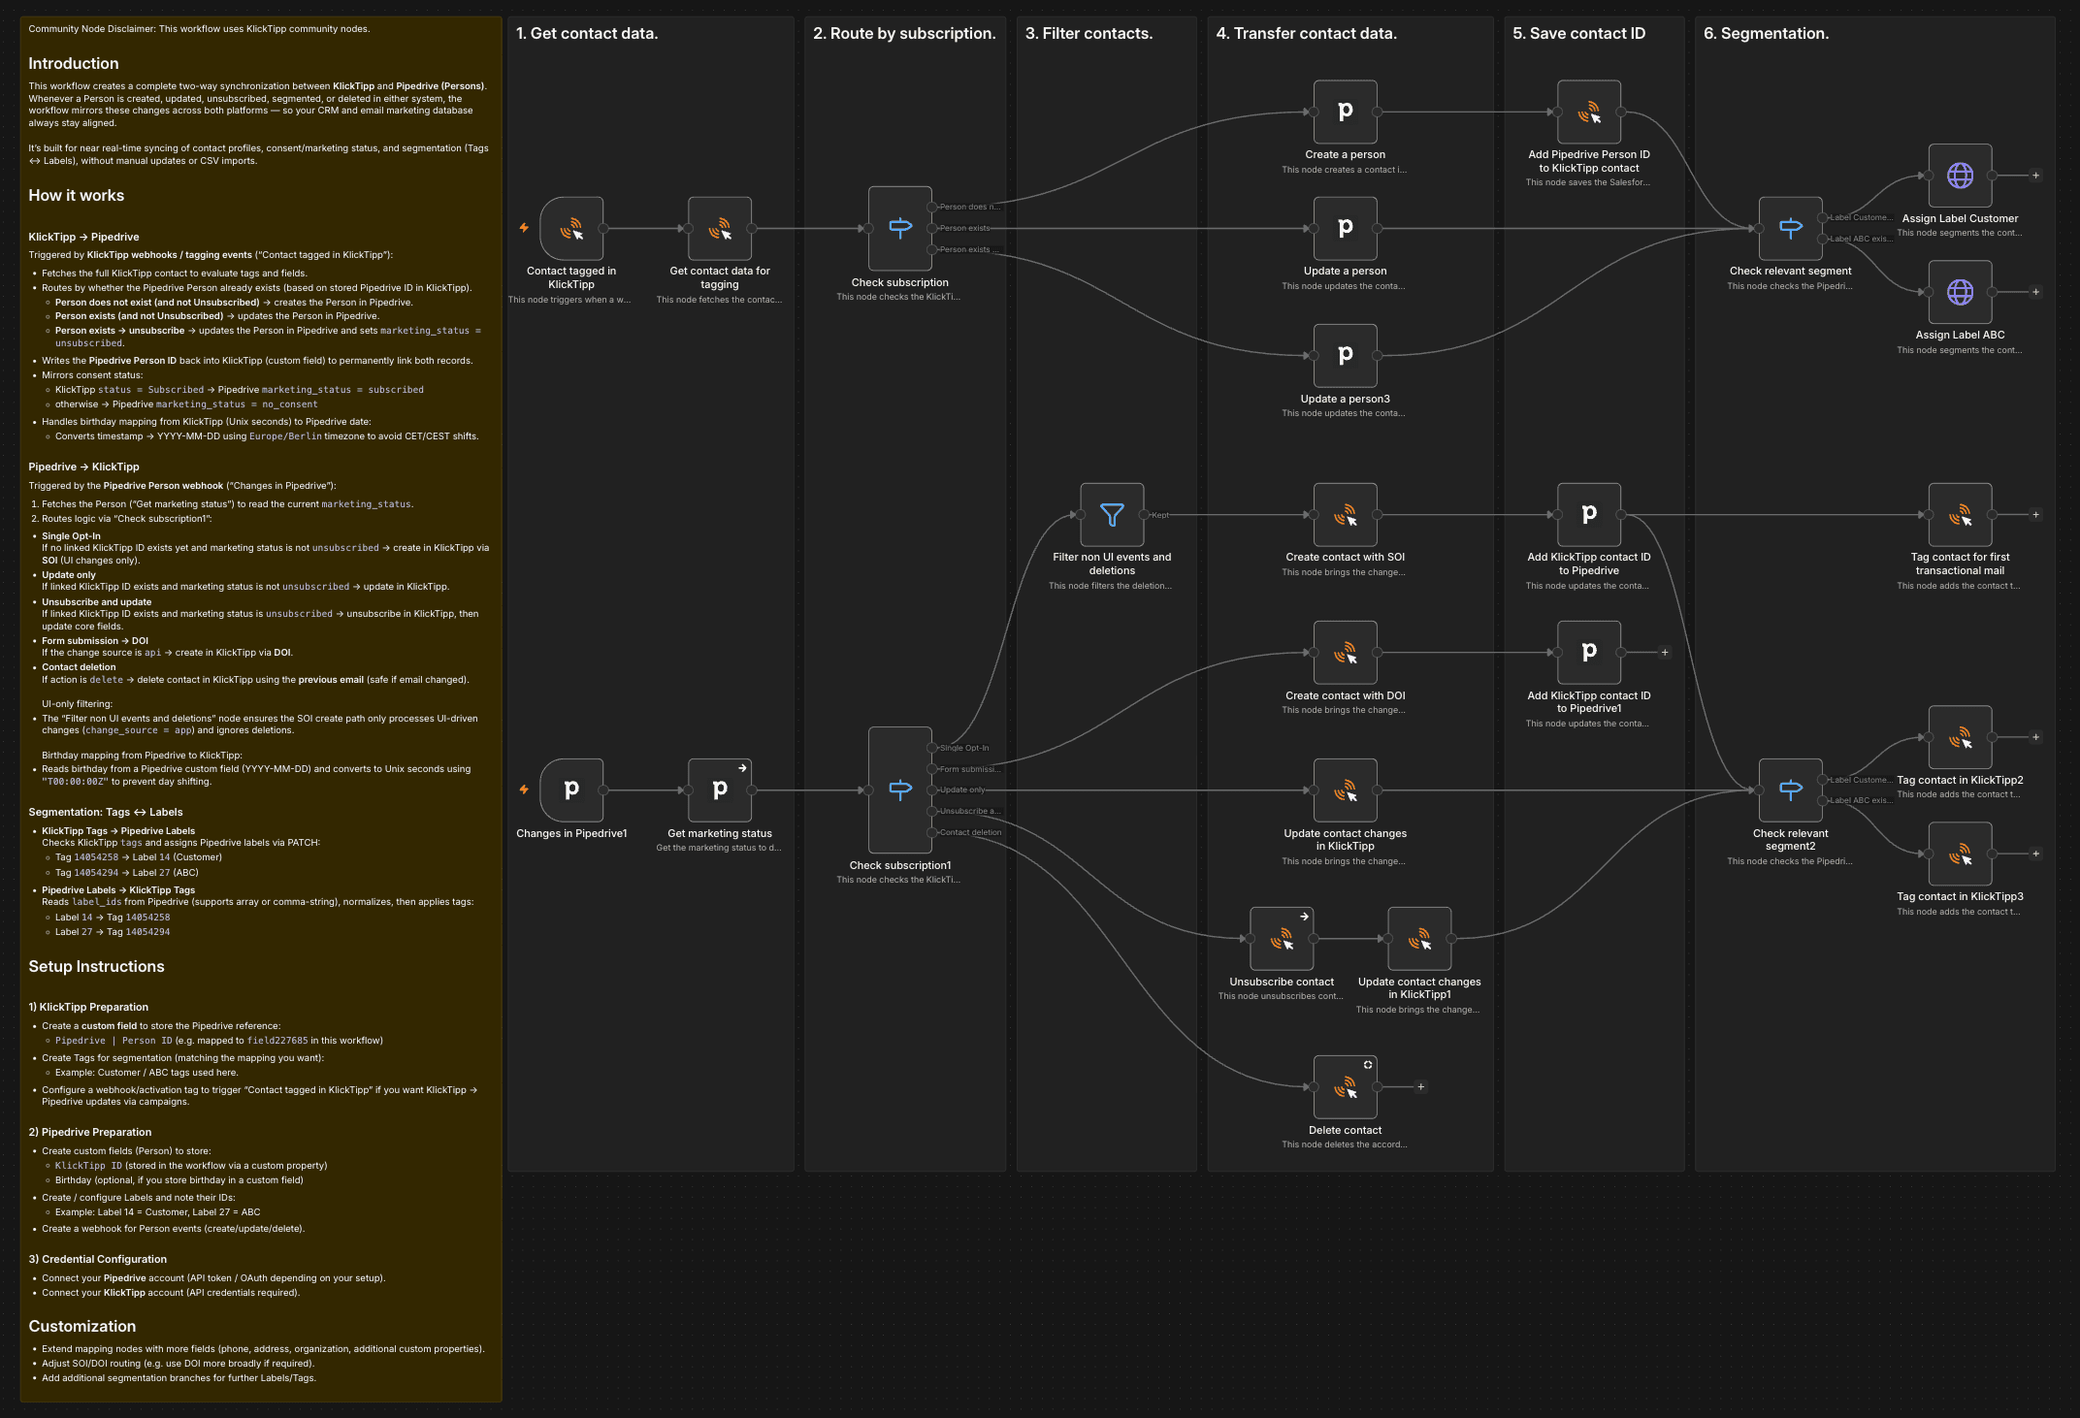Click the Add KlickTipp contact ID to Pipedrive node
This screenshot has width=2080, height=1418.
tap(1588, 514)
